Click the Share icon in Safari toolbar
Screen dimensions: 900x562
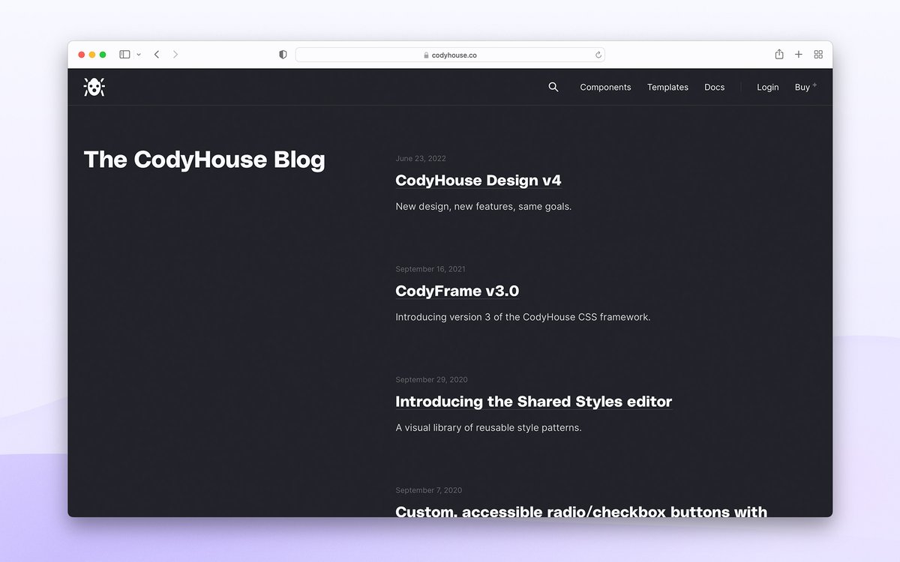[x=779, y=54]
